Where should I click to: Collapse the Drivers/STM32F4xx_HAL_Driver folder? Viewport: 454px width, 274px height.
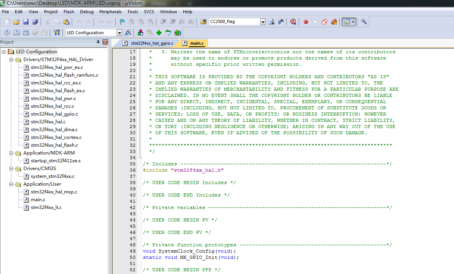pyautogui.click(x=11, y=60)
